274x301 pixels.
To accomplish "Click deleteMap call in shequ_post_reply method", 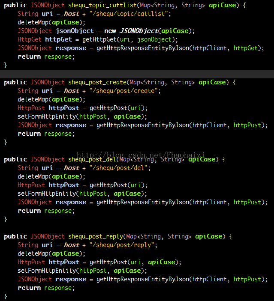I will click(x=33, y=254).
